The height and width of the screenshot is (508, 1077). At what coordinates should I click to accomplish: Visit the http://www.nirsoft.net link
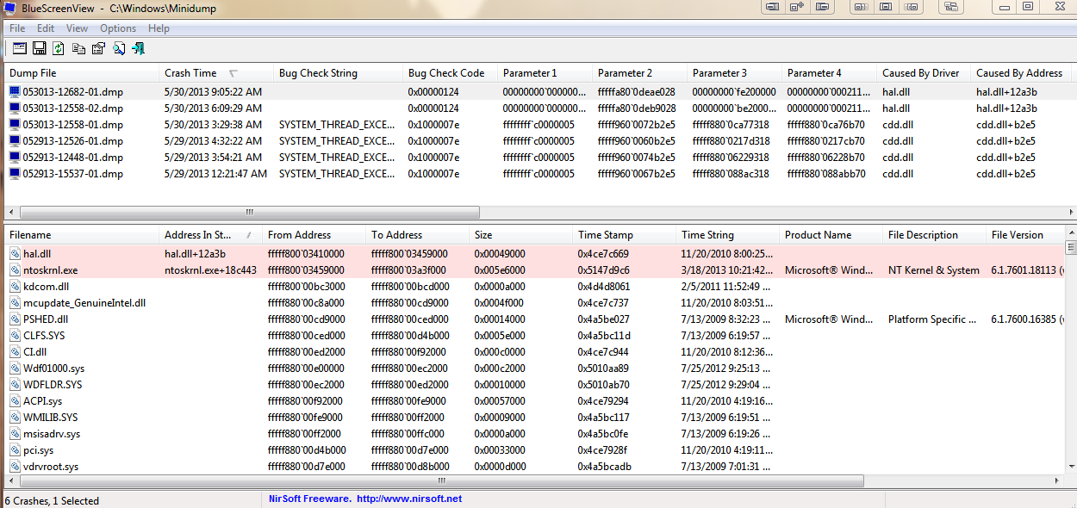pos(408,499)
